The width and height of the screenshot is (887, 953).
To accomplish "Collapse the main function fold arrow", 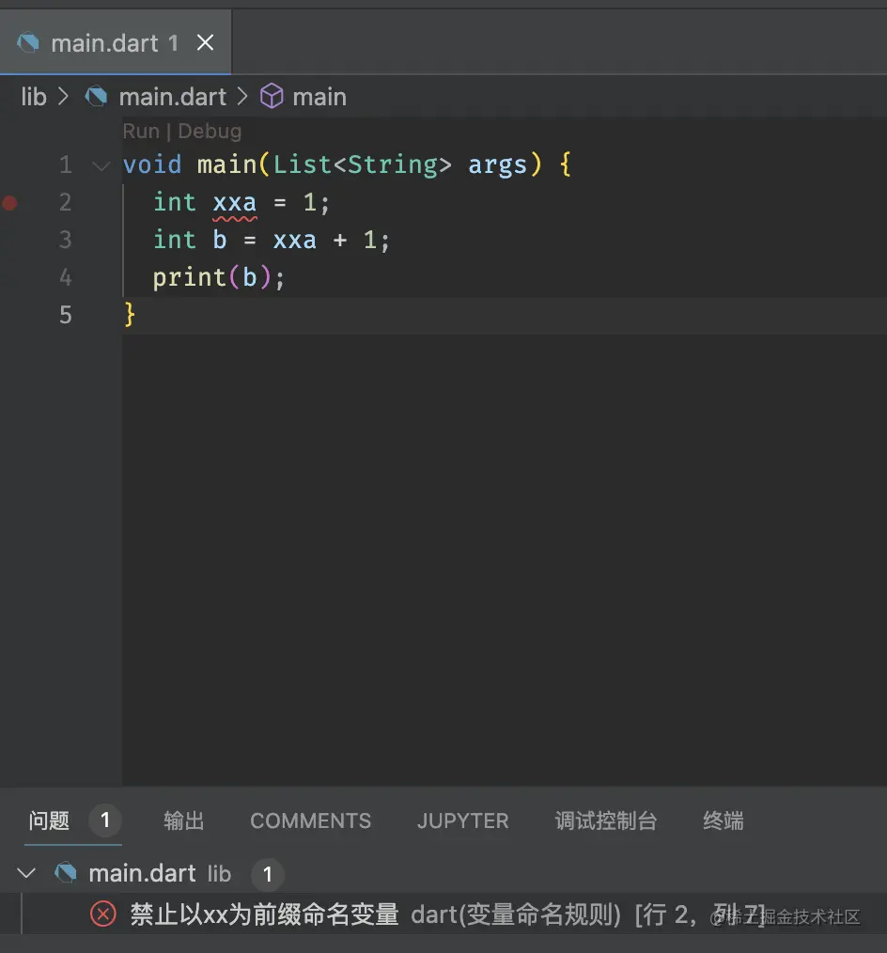I will [101, 165].
